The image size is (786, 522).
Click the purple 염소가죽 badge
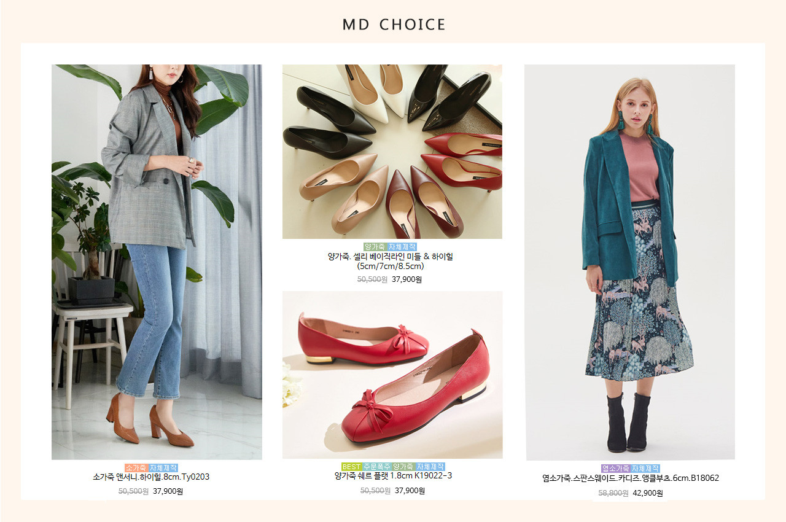click(615, 469)
